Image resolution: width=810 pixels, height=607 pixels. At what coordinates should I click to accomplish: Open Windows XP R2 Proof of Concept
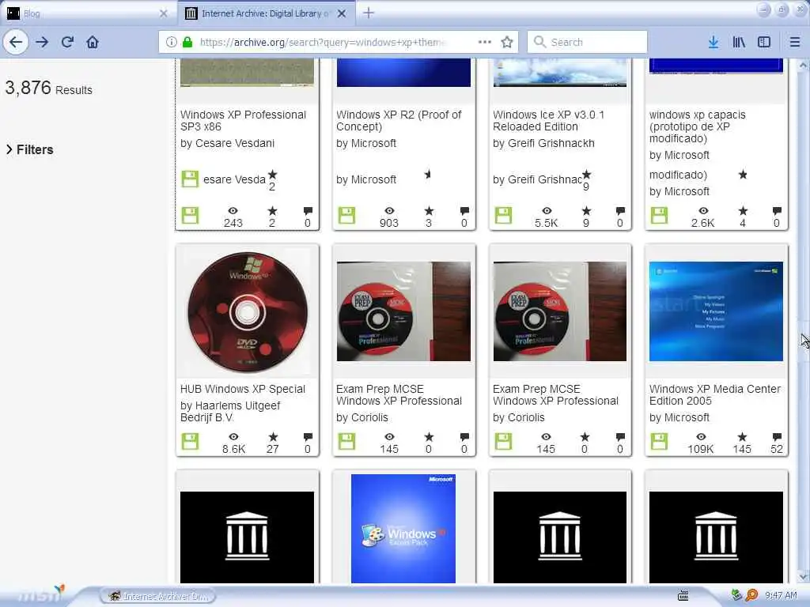(x=399, y=120)
